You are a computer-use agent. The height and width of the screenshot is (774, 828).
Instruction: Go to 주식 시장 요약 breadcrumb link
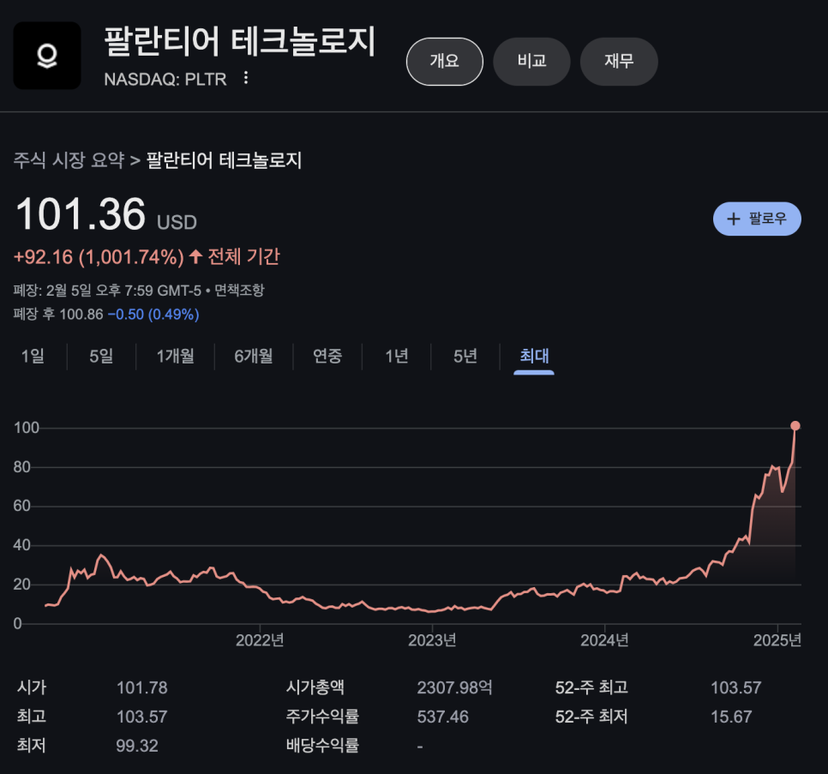click(x=69, y=160)
